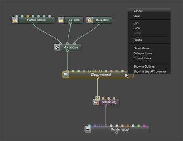The height and width of the screenshot is (141, 183).
Task: Click the orange input pin on Render target
Action: click(x=128, y=126)
